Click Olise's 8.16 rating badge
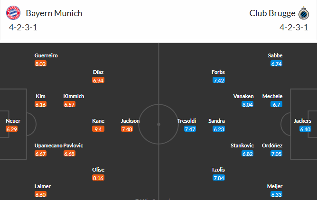The width and height of the screenshot is (317, 200). click(x=98, y=178)
